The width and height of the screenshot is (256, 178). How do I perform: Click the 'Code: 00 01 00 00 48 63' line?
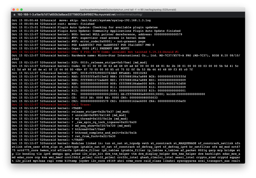[x=125, y=68]
